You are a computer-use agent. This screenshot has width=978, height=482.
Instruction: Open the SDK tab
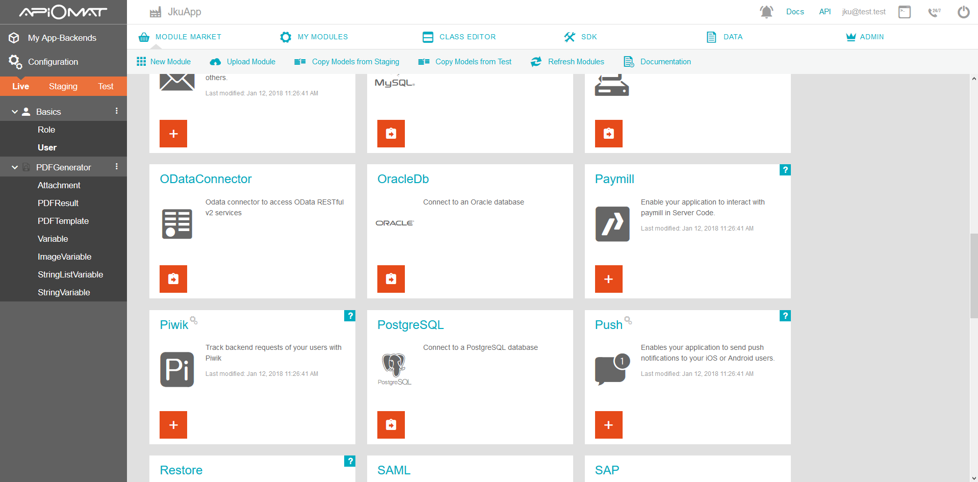(x=580, y=37)
